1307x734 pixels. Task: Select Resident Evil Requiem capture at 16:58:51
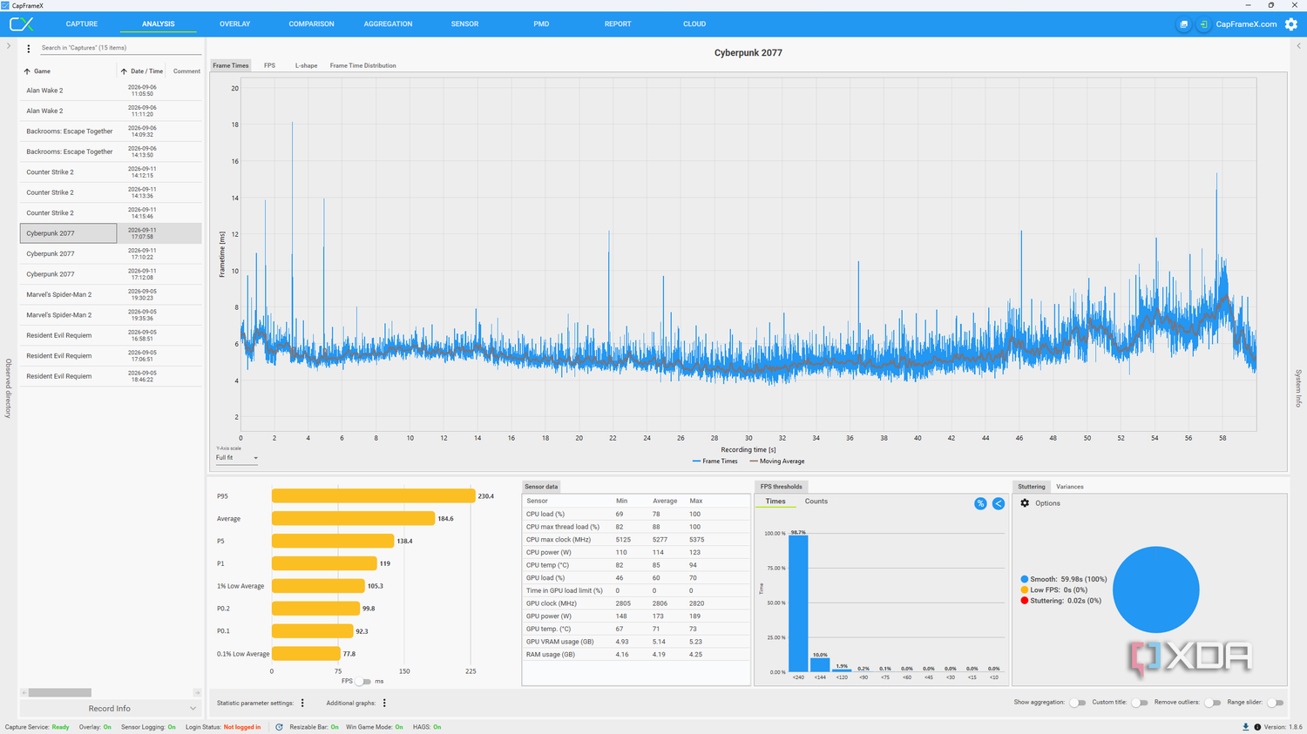(x=111, y=335)
